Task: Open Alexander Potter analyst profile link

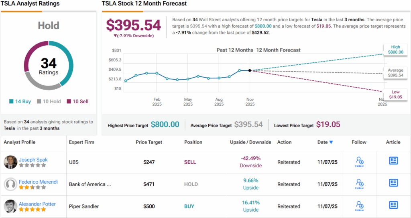Action: pyautogui.click(x=37, y=204)
